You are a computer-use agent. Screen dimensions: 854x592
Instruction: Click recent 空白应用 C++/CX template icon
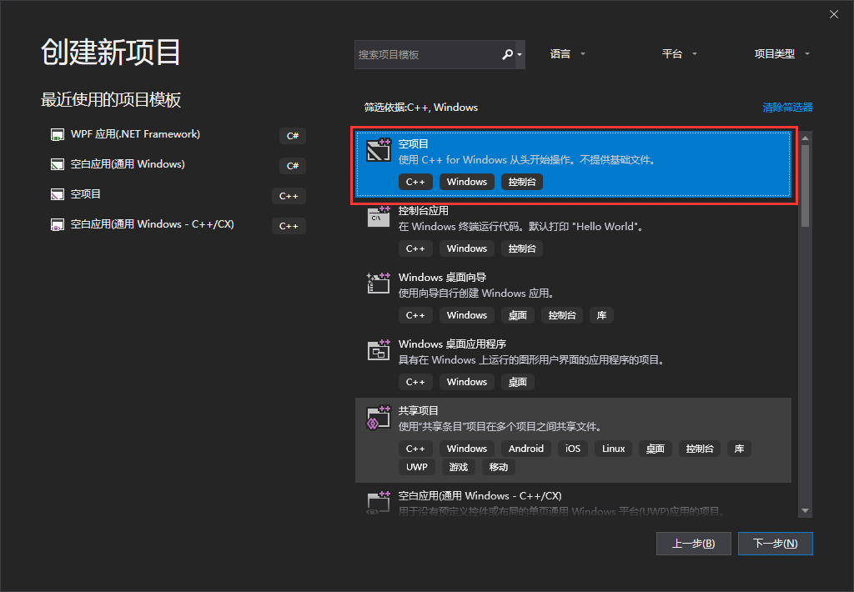pyautogui.click(x=58, y=224)
